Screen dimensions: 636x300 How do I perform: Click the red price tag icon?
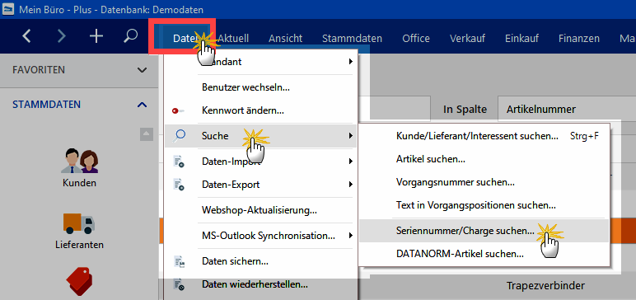point(79,281)
